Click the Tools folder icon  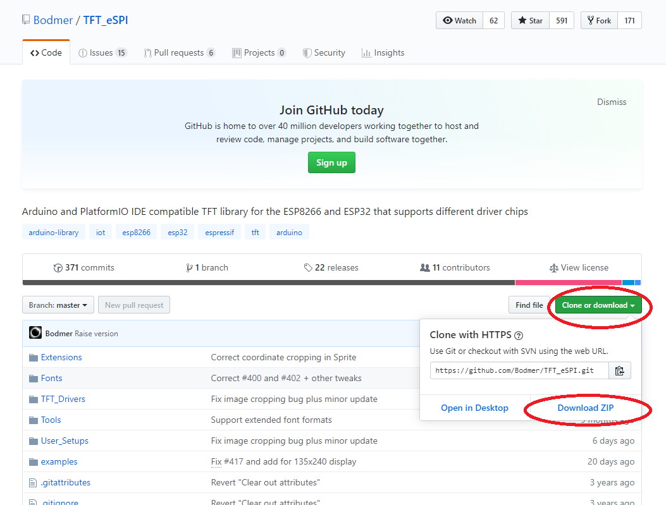(34, 420)
